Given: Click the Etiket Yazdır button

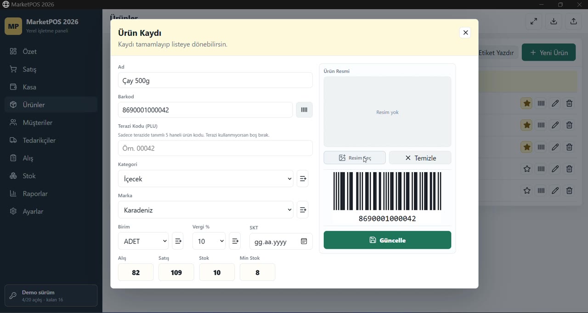Looking at the screenshot, I should pyautogui.click(x=498, y=52).
